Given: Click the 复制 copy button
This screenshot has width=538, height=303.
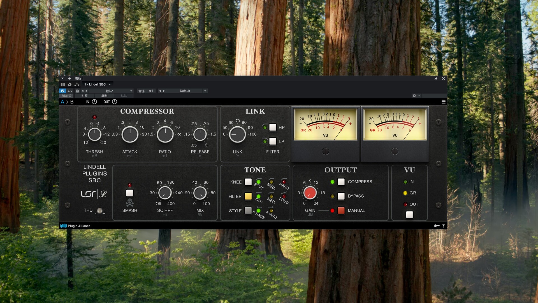Looking at the screenshot, I should 104,96.
